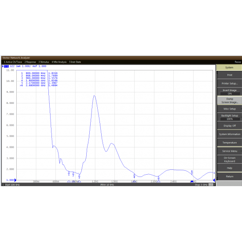Adjust Backlight Setup 100% setting
Viewport: 242px width, 242px height.
coord(230,117)
